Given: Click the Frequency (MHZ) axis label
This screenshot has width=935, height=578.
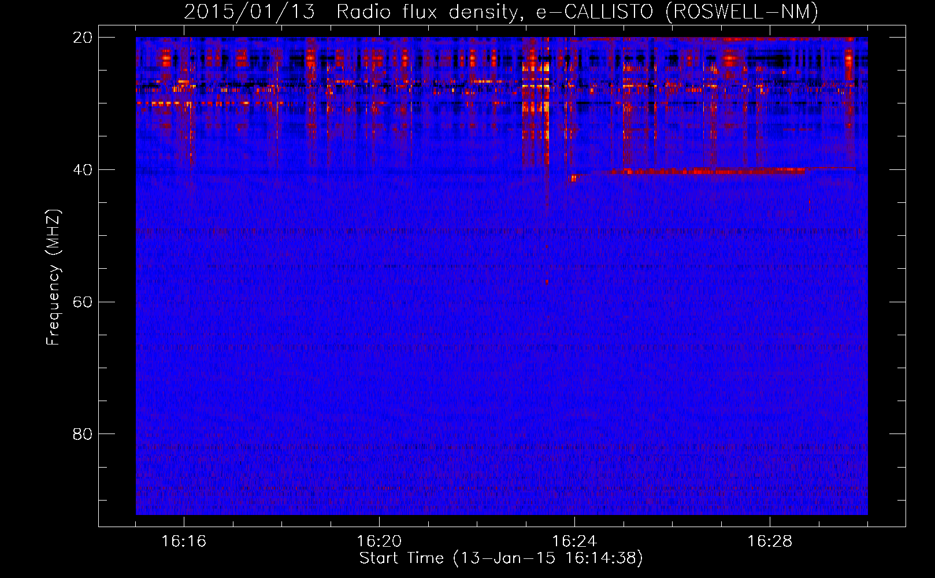Looking at the screenshot, I should 53,277.
